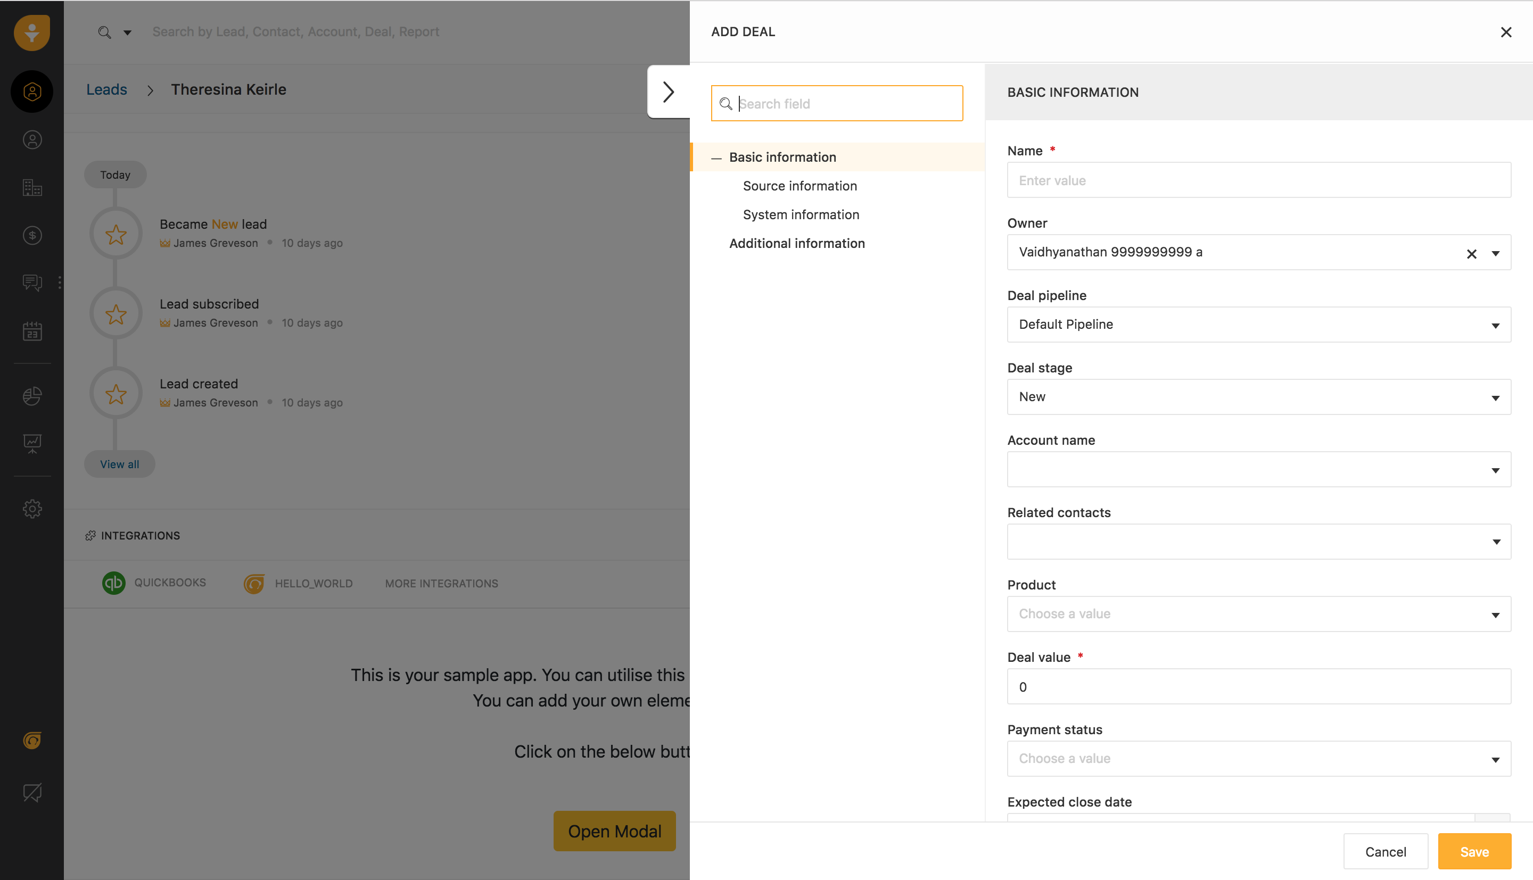Open the MORE INTEGRATIONS tab

point(441,584)
